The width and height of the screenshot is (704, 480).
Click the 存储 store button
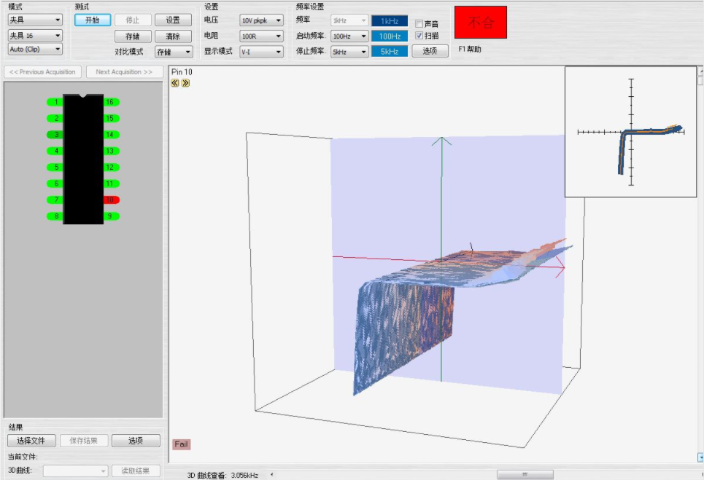point(133,36)
